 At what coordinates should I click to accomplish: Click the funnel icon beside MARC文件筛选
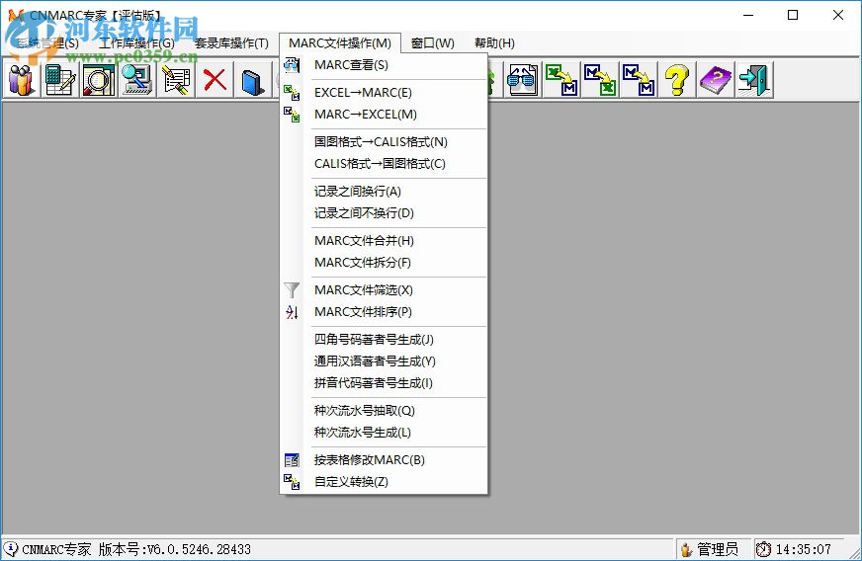click(x=292, y=290)
